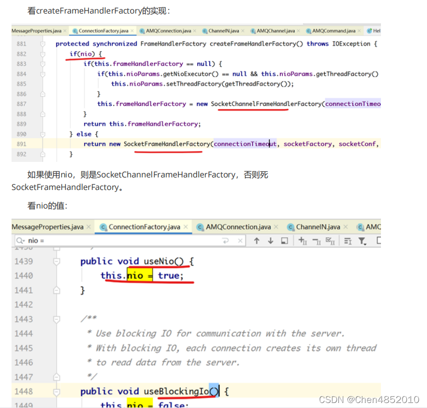The height and width of the screenshot is (408, 427).
Task: Click class icon on lower AMQConnection.java tab
Action: [200, 227]
